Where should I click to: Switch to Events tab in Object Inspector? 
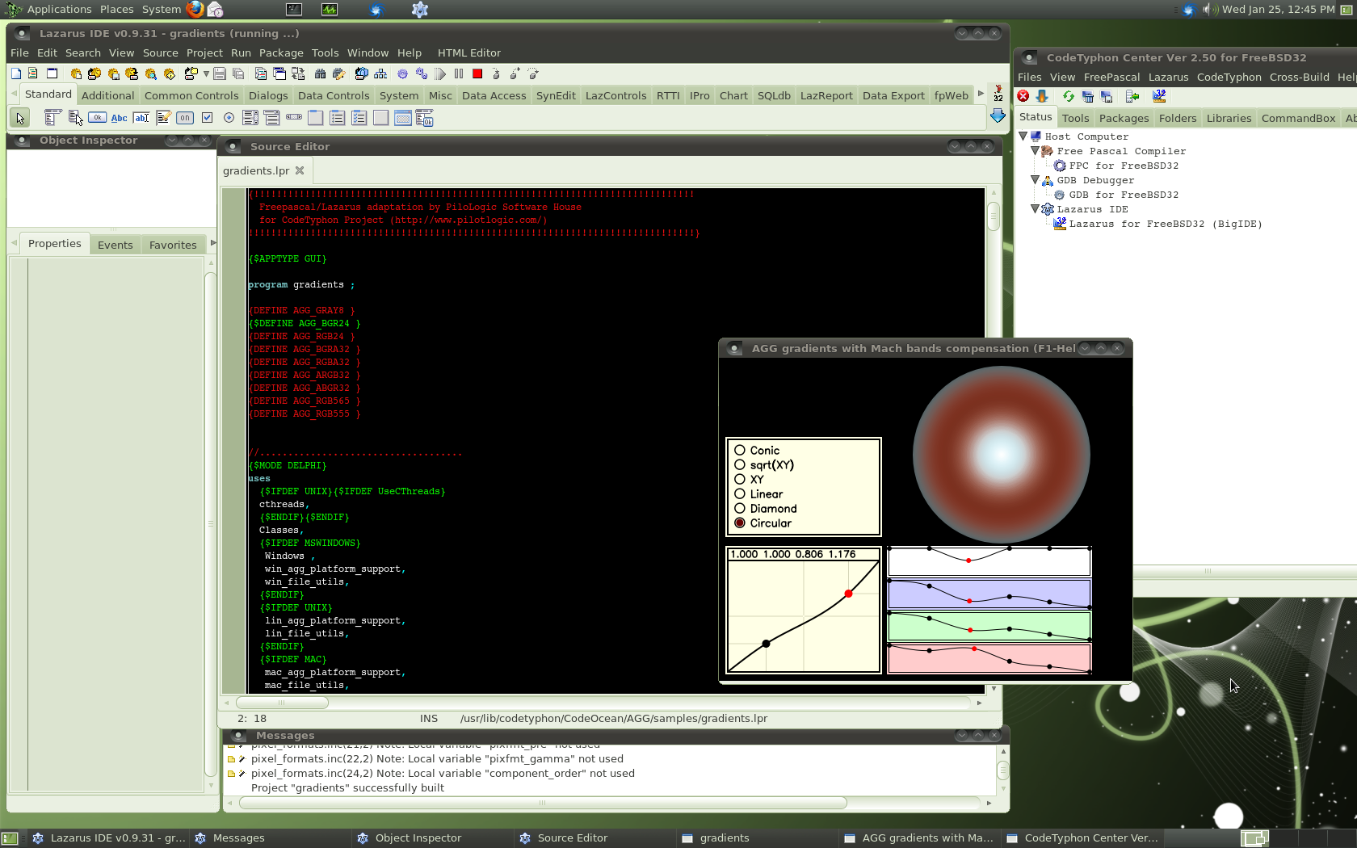click(x=116, y=245)
